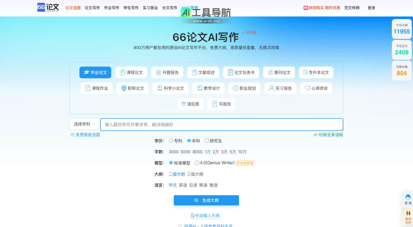The width and height of the screenshot is (413, 227).
Task: Change language selection to 英语
Action: click(183, 185)
